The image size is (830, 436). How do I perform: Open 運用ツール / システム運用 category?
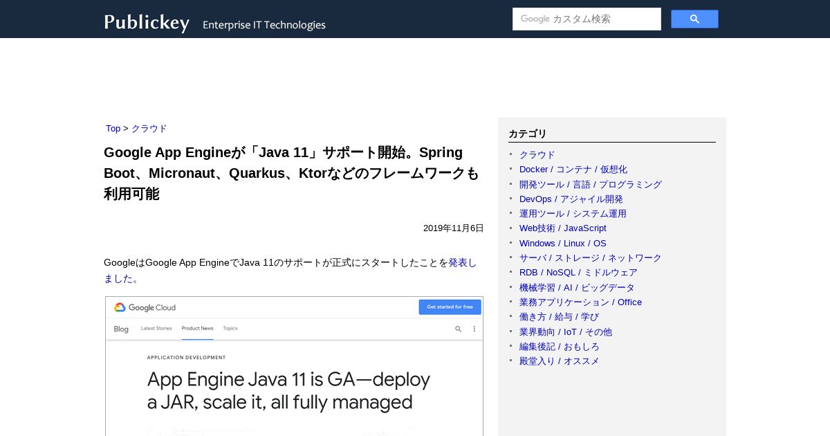573,214
